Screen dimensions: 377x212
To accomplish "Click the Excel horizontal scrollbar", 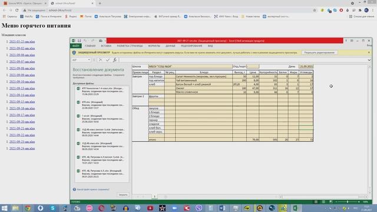I will point(323,197).
